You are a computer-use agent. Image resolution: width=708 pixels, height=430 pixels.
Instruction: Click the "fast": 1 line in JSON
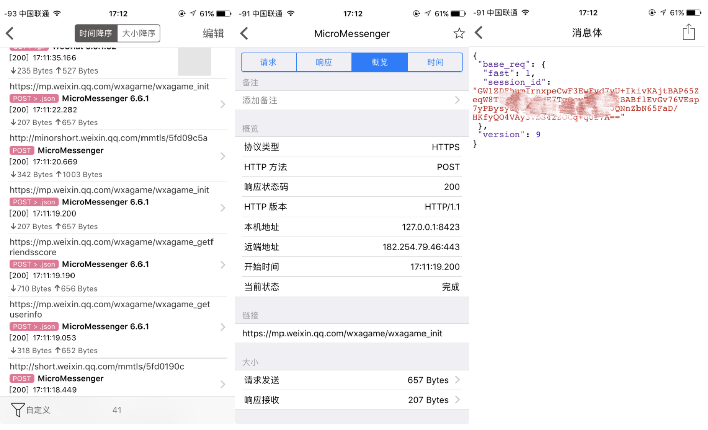509,73
